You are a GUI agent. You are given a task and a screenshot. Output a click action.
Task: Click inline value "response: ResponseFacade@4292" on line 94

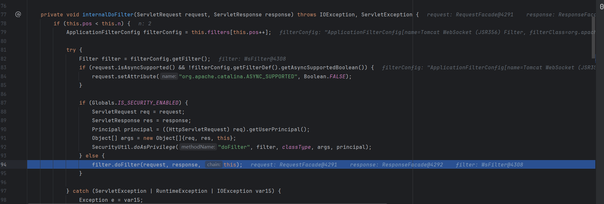click(396, 165)
